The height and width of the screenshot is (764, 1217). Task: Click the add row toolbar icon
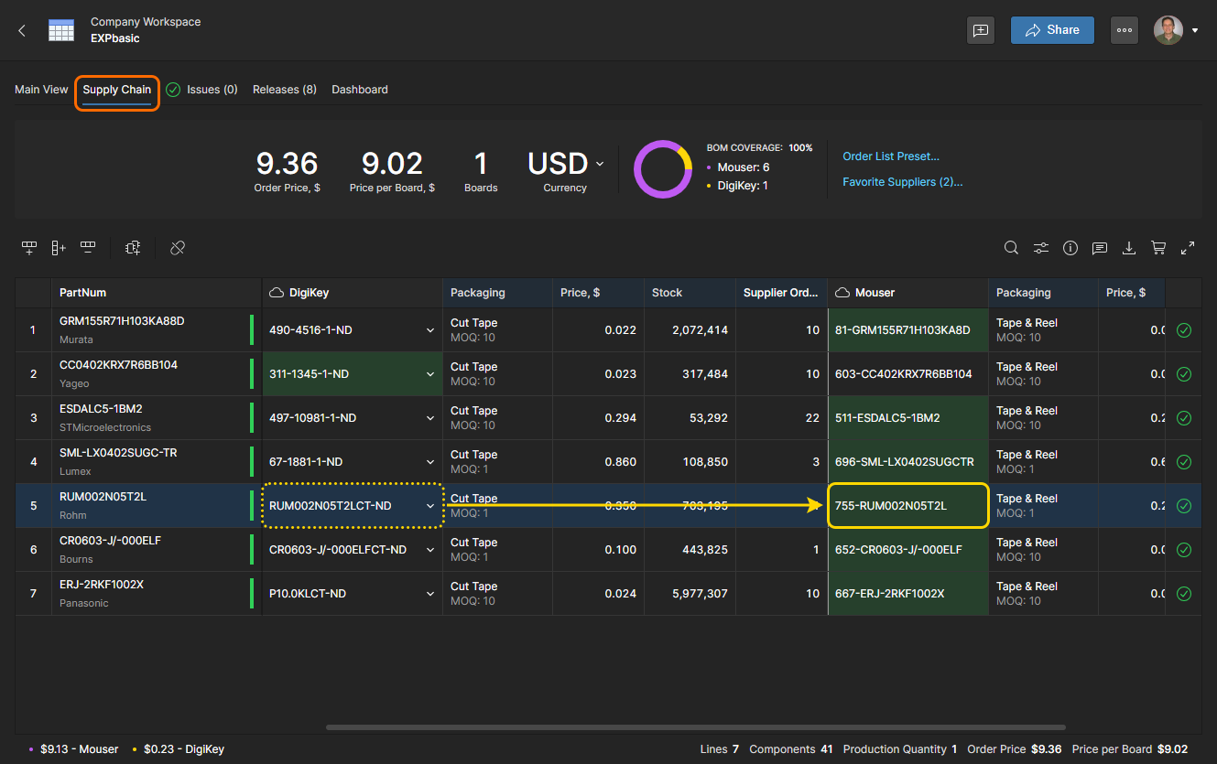[29, 247]
